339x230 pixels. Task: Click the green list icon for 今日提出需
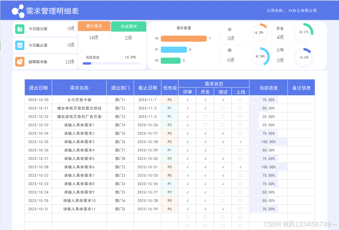coord(20,29)
